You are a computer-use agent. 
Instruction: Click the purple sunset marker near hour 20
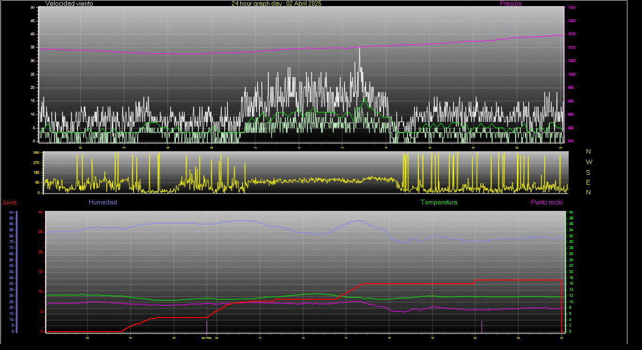point(482,326)
